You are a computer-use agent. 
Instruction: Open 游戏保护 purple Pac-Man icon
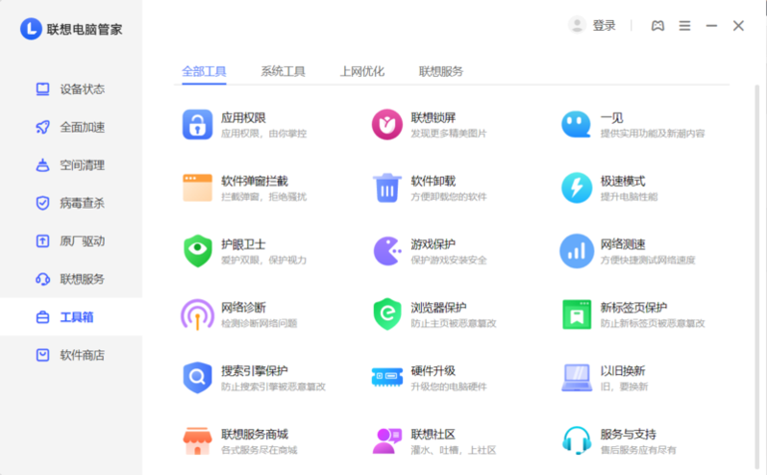pos(388,251)
